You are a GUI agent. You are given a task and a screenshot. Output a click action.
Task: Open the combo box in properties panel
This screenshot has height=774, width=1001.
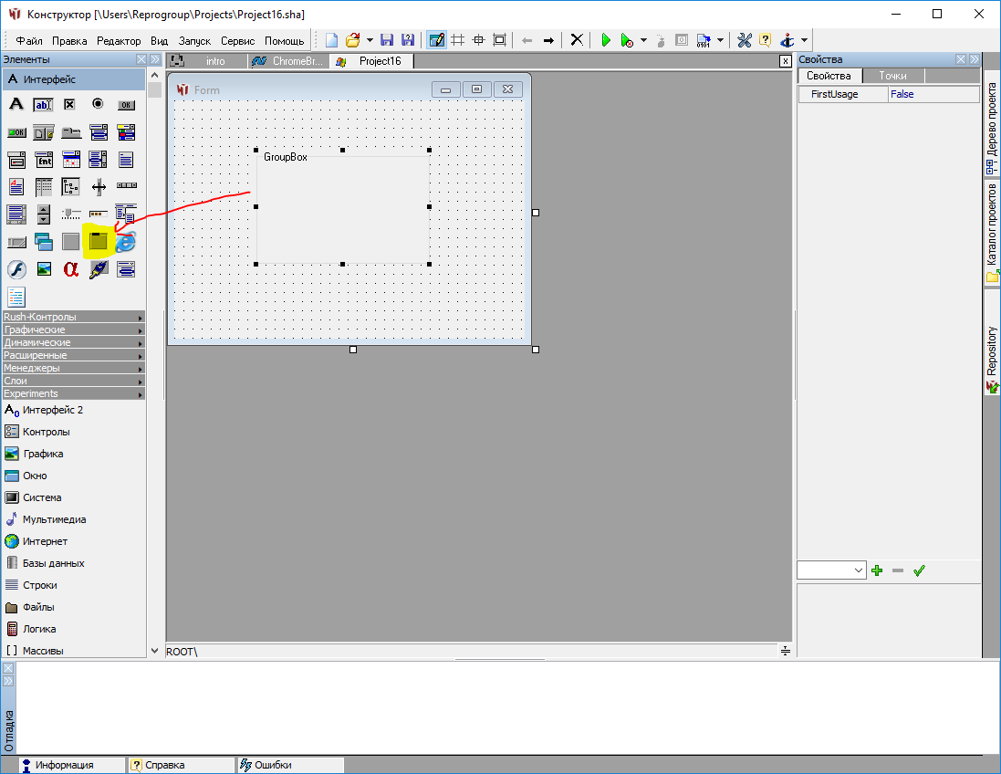(831, 570)
